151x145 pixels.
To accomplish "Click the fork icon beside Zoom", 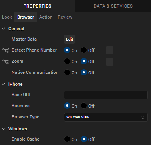I will click(x=6, y=62).
